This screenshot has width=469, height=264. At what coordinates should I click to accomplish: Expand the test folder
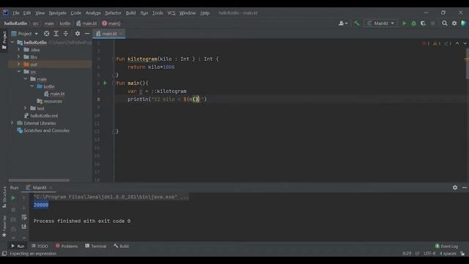coord(26,109)
